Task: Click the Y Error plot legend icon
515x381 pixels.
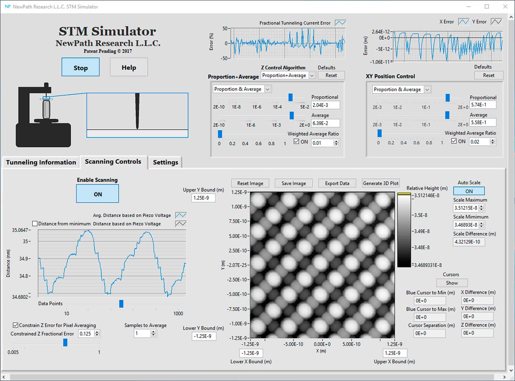Action: (496, 22)
